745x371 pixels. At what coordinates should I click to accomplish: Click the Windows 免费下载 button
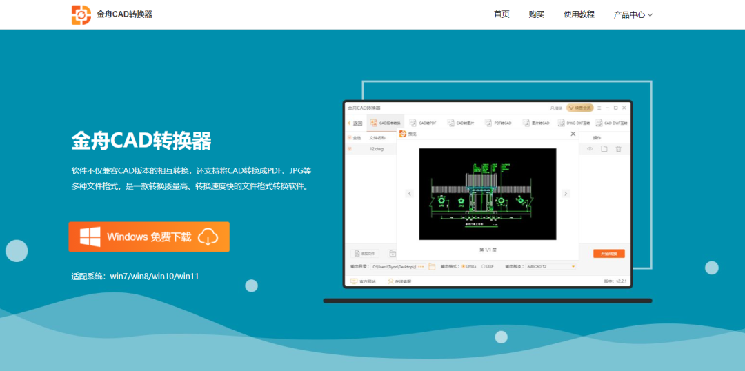149,237
